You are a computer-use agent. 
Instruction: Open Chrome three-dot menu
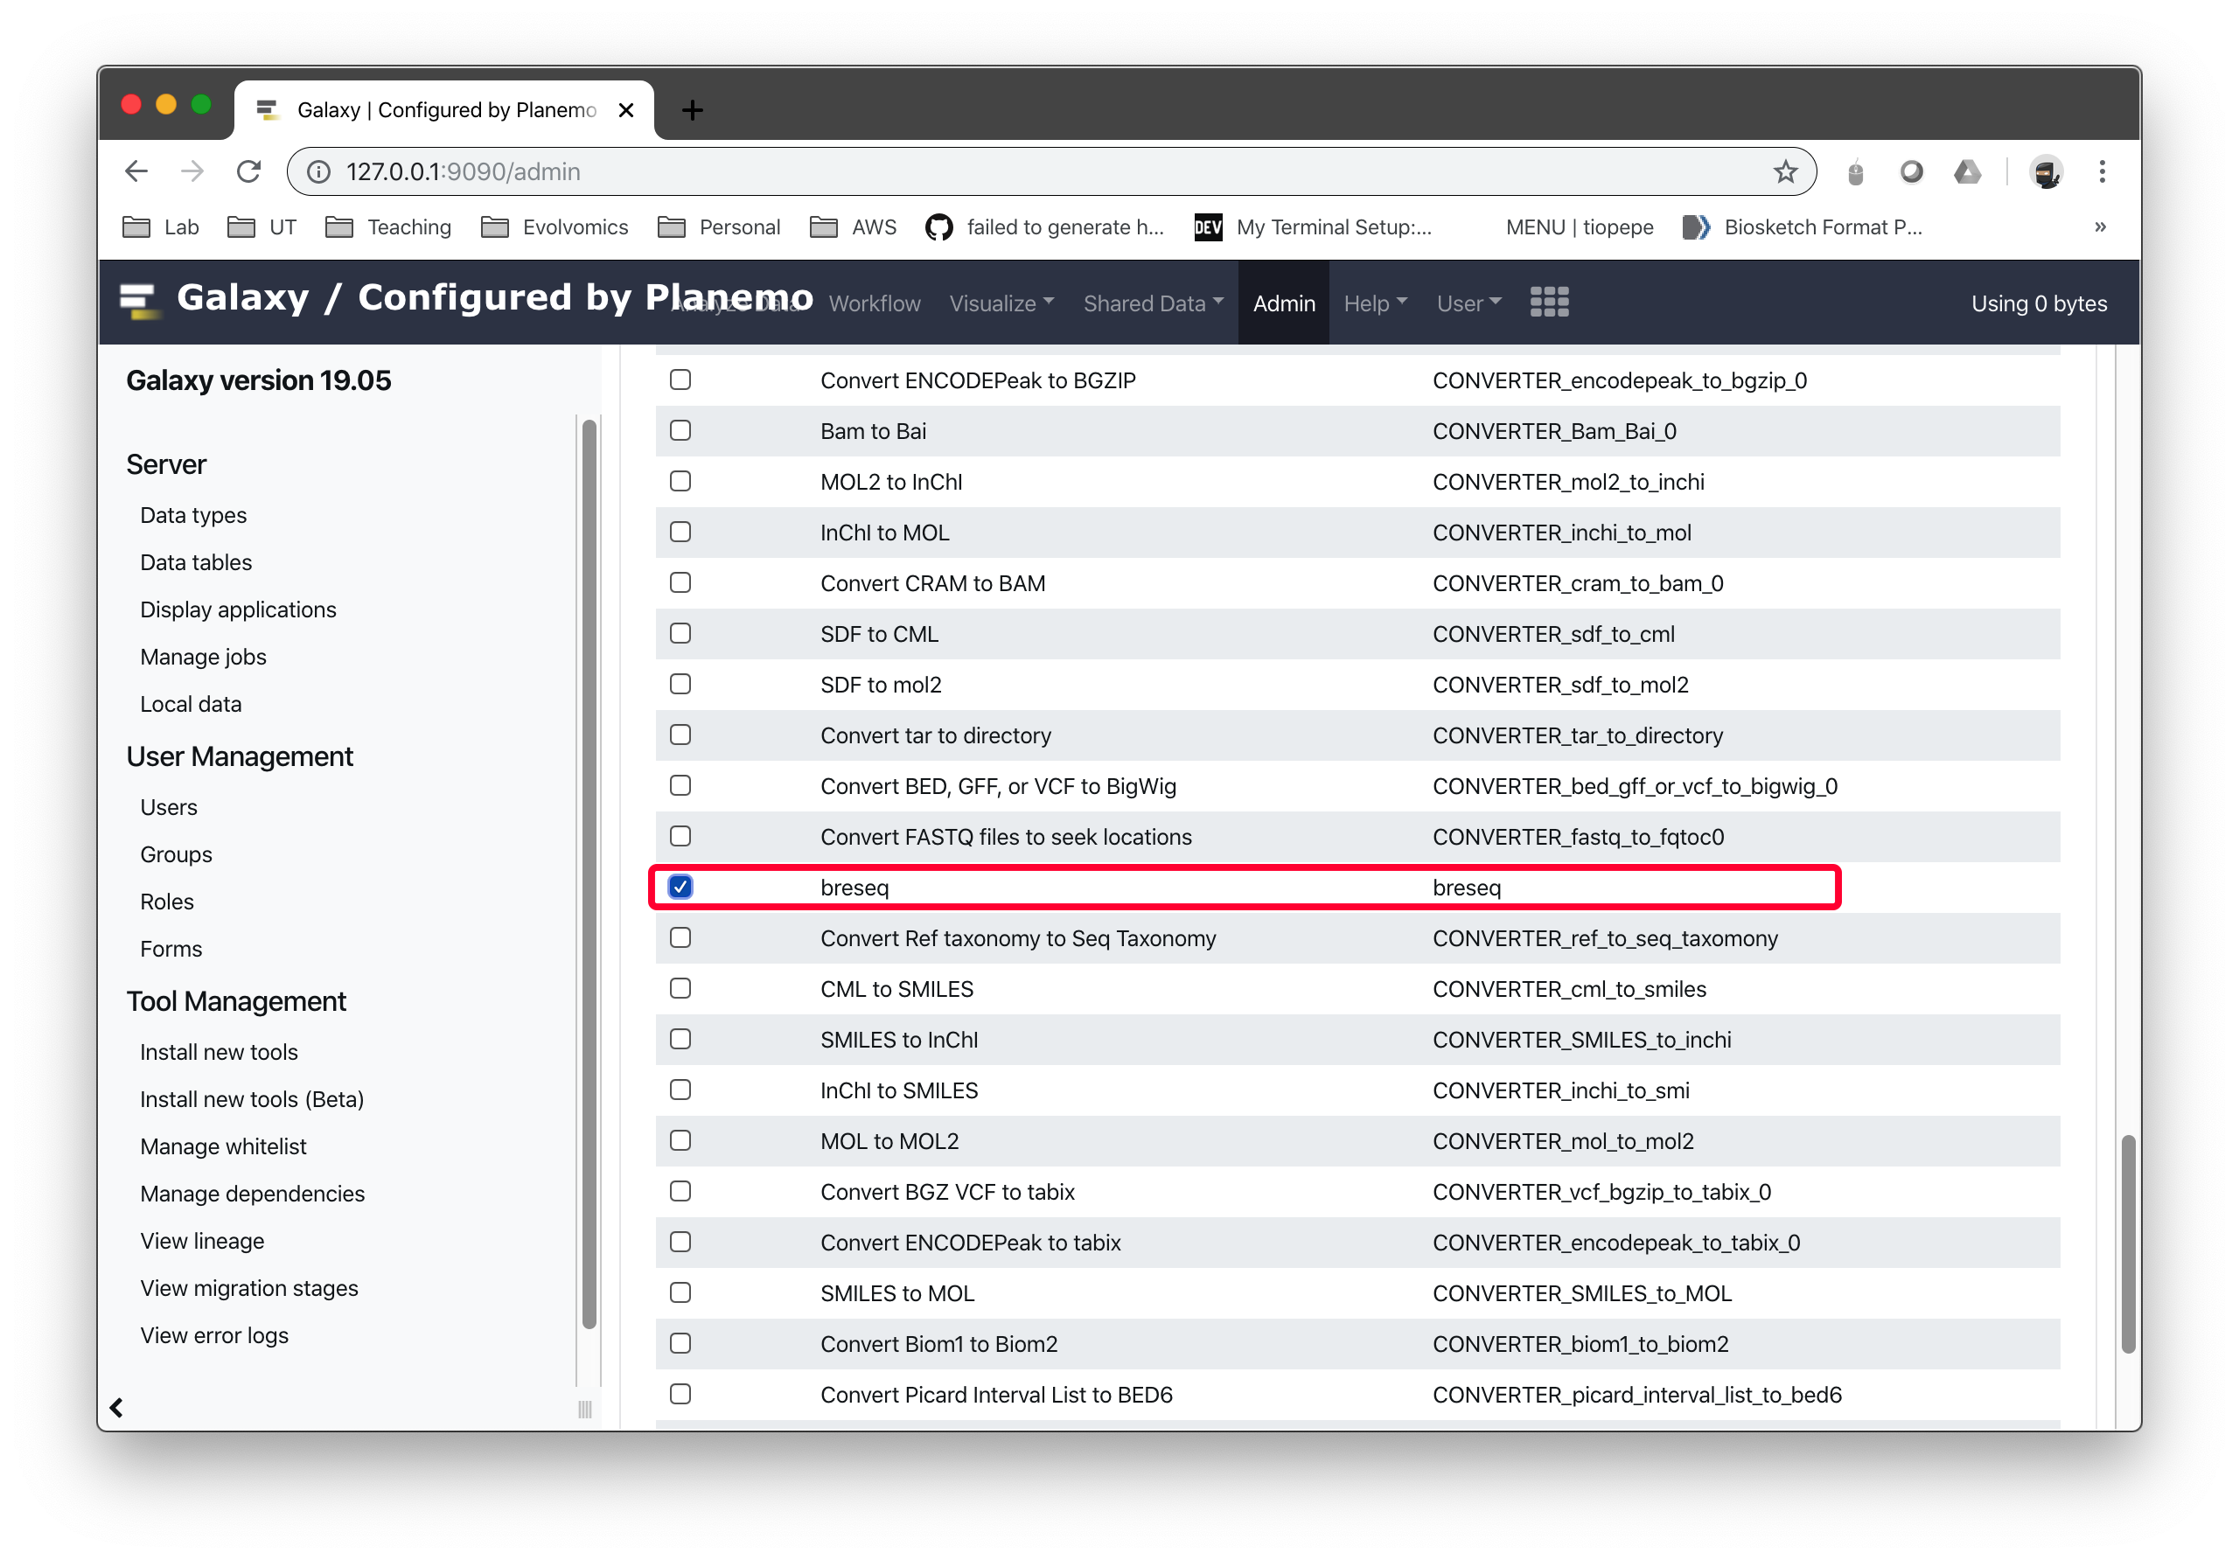coord(2102,171)
